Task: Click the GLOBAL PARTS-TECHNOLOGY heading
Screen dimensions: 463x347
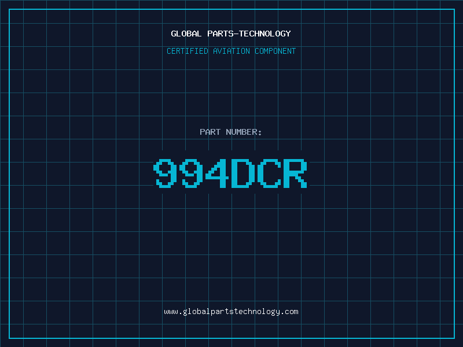Action: pyautogui.click(x=231, y=34)
